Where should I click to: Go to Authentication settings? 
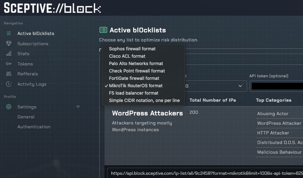pos(34,127)
